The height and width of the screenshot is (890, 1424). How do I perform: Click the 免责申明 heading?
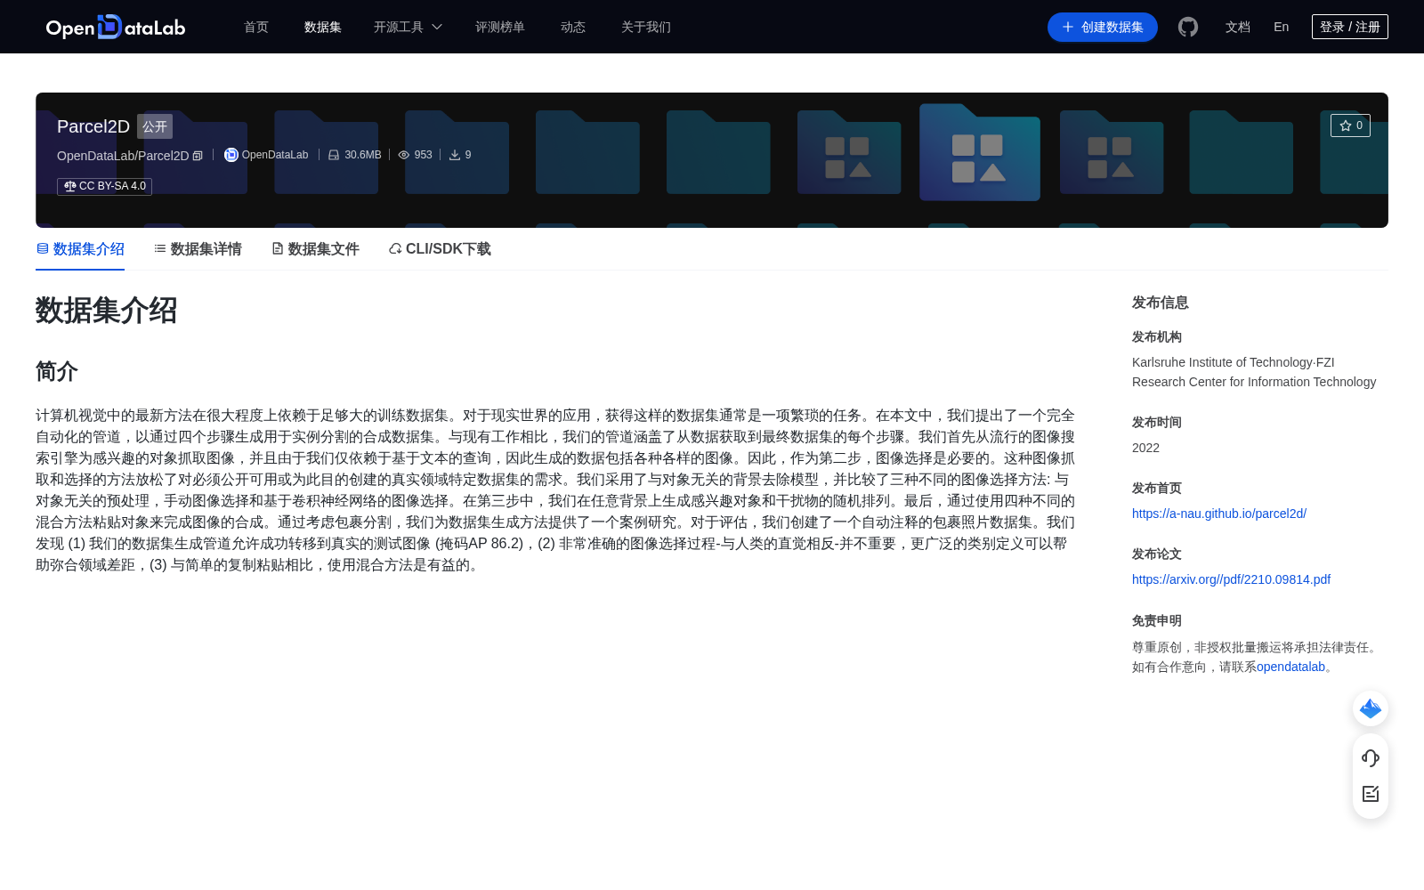tap(1156, 620)
